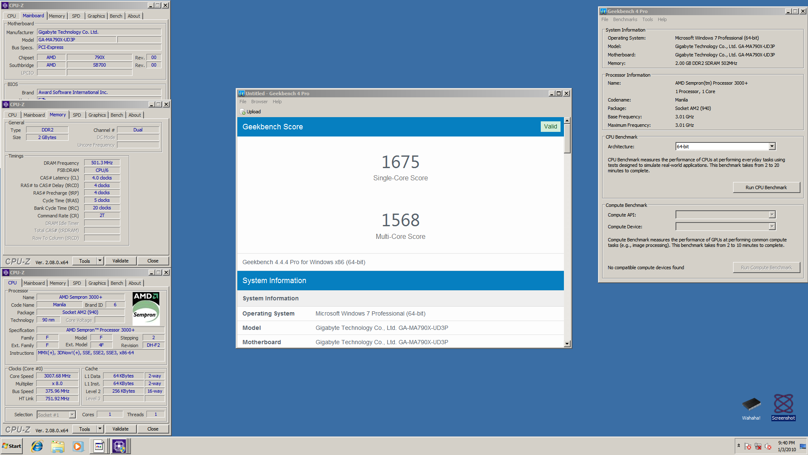This screenshot has width=808, height=455.
Task: Click the show desktop icon by the clock
Action: pos(803,446)
